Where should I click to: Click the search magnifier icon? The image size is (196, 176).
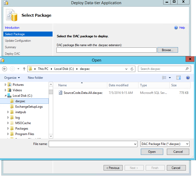(x=187, y=69)
